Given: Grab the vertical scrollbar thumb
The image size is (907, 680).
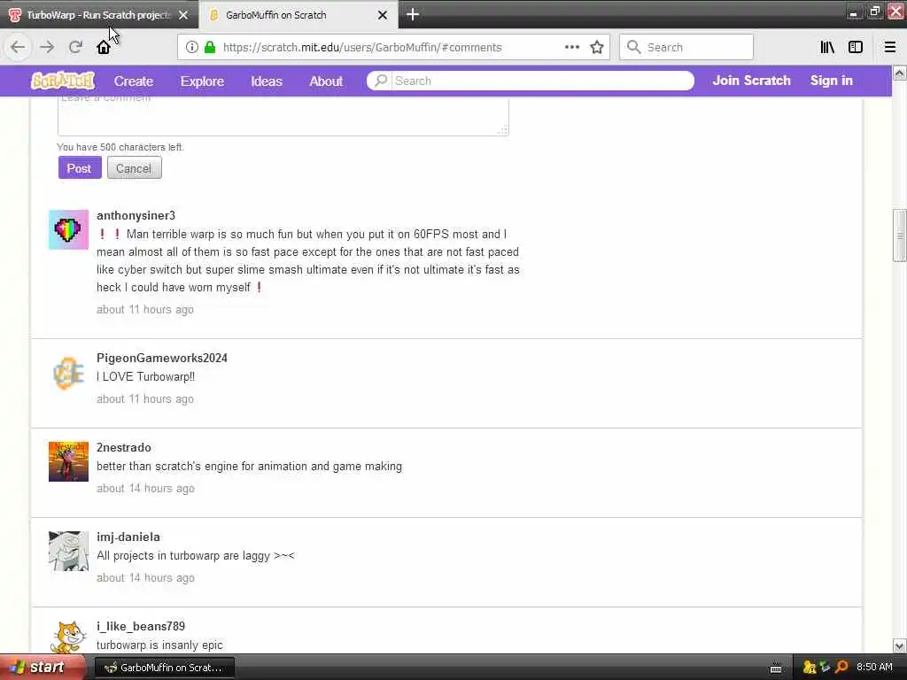Looking at the screenshot, I should 900,236.
